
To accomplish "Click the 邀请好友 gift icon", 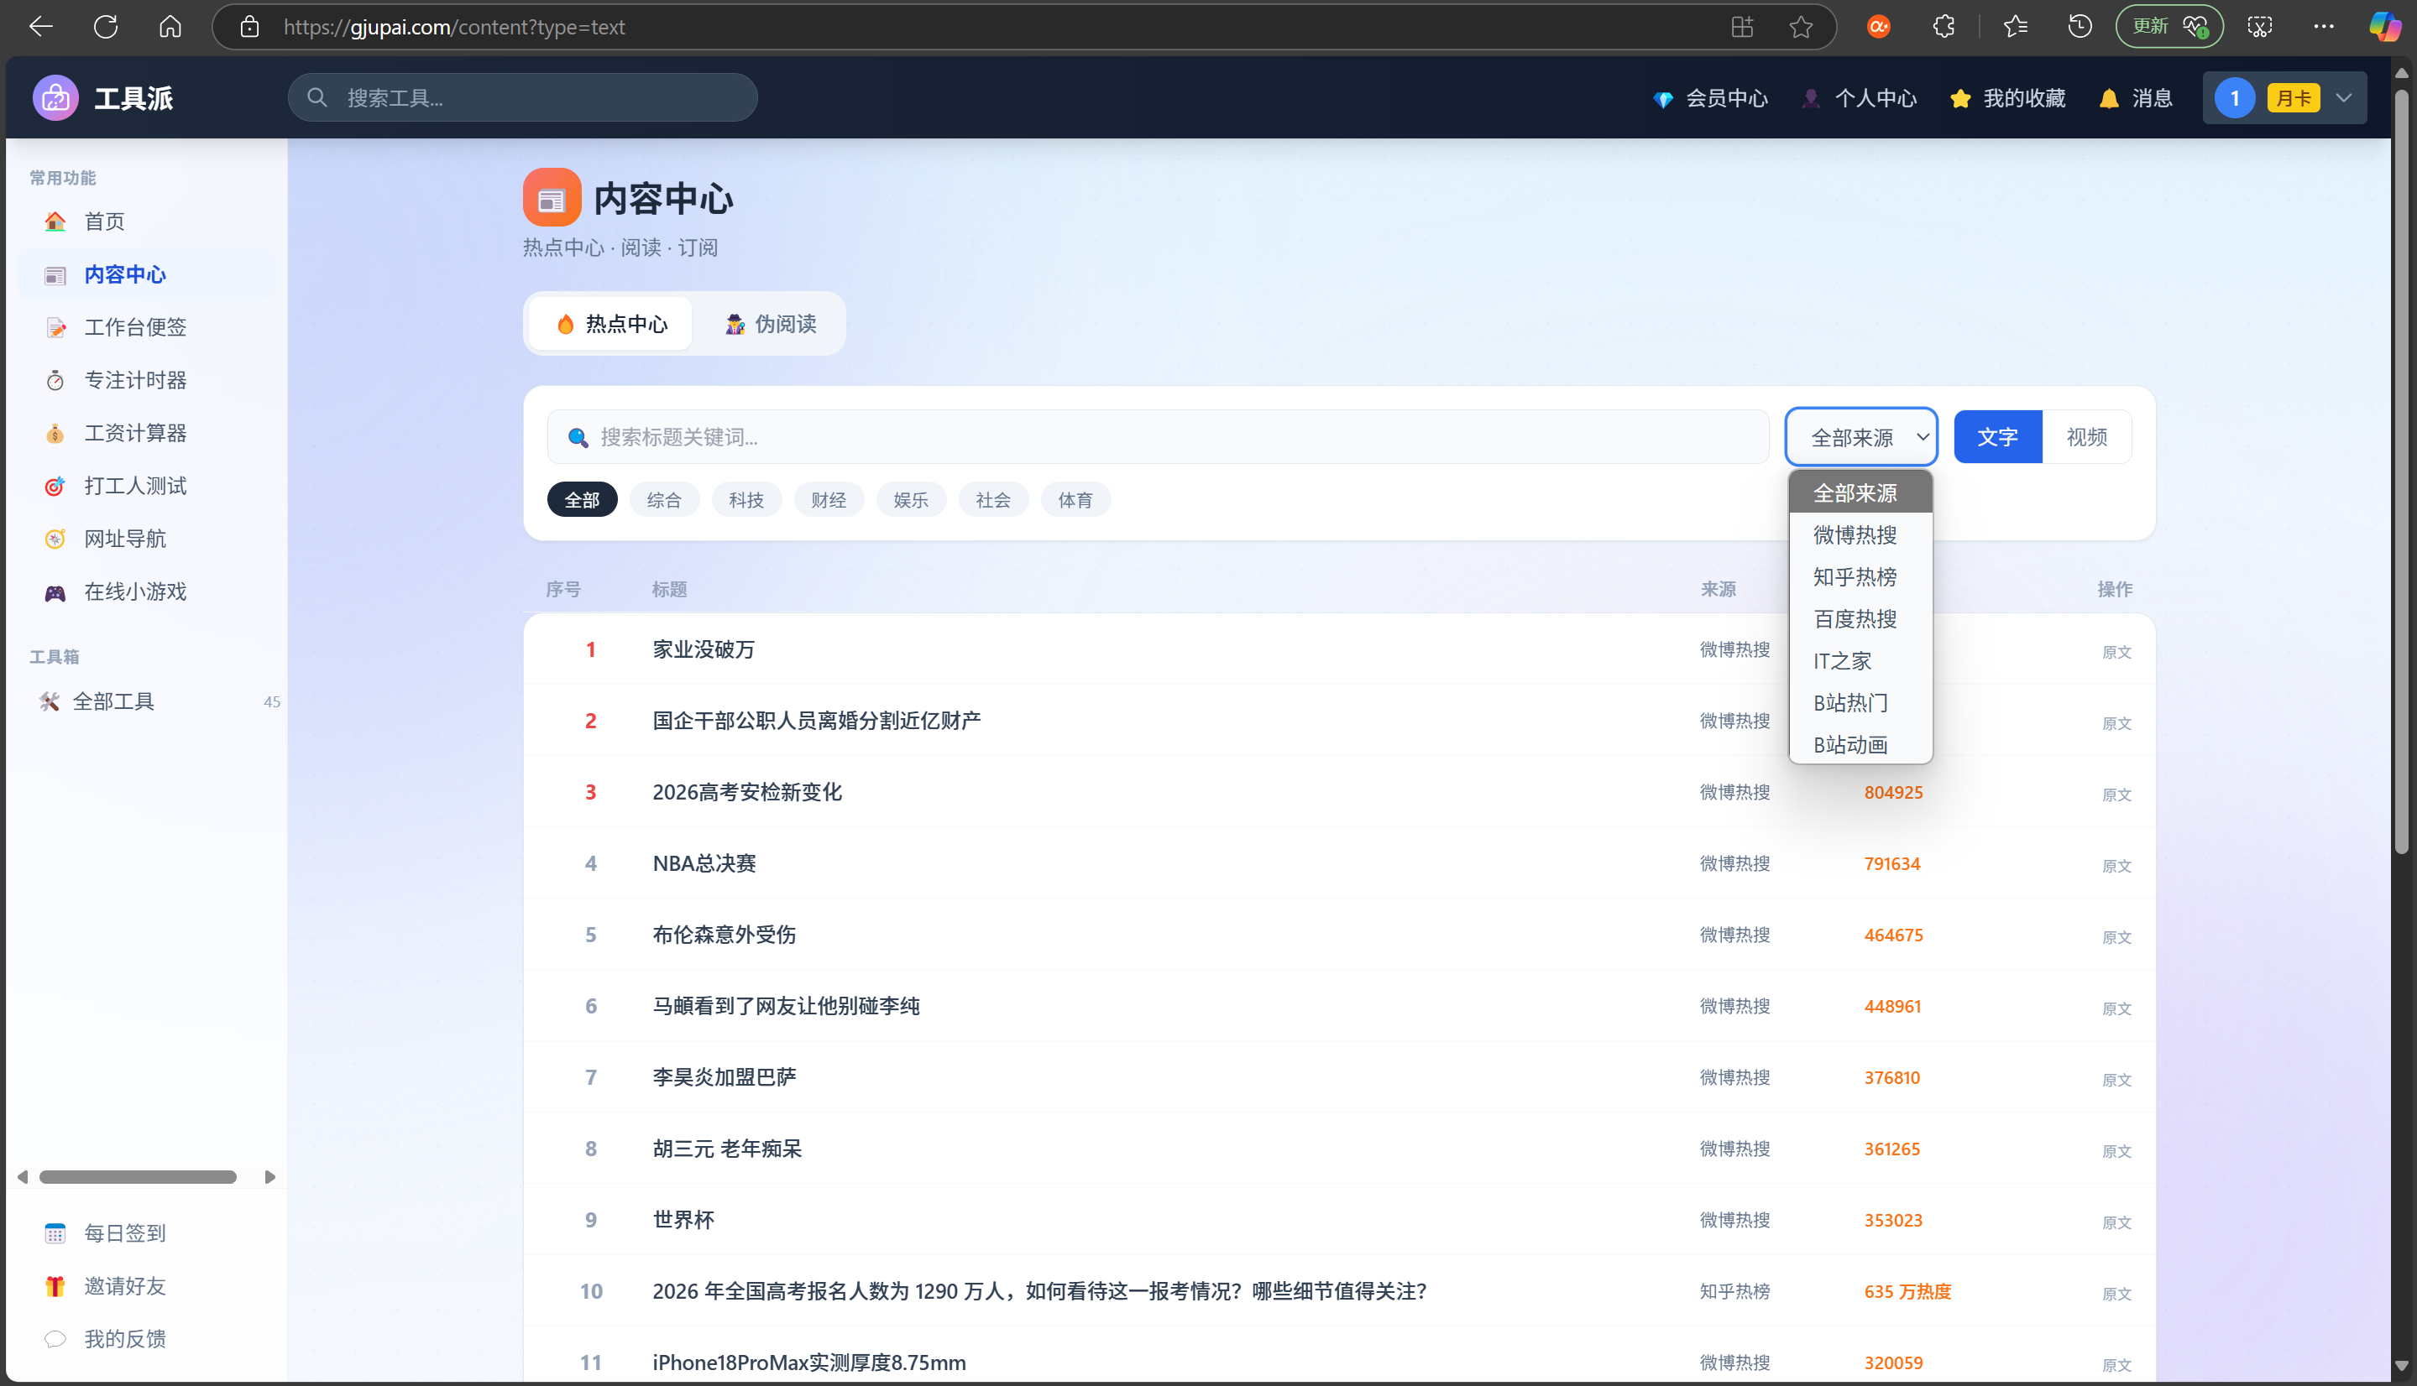I will click(x=55, y=1287).
